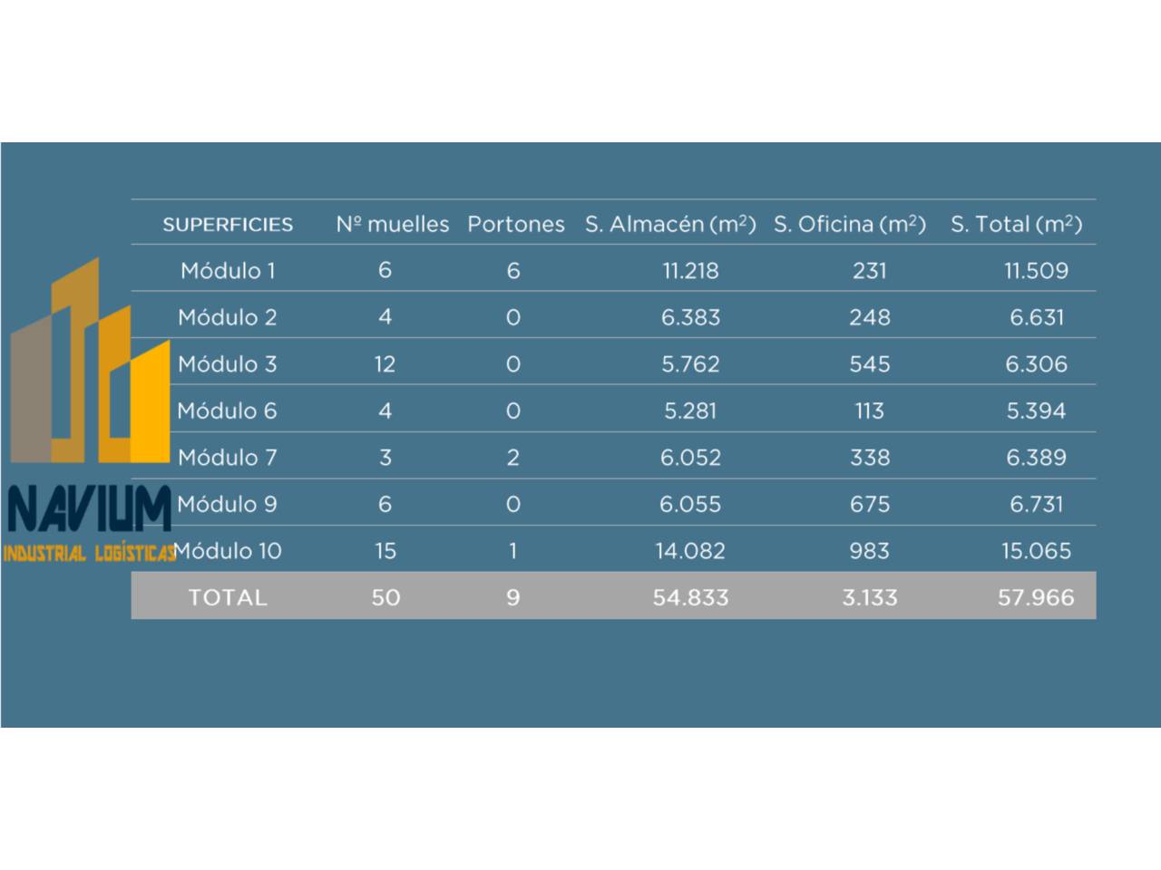Select the Módulo 10 row label
Viewport: 1161px width, 870px height.
coord(229,551)
